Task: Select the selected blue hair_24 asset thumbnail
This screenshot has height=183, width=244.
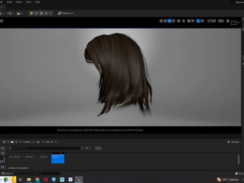Action: coord(58,158)
